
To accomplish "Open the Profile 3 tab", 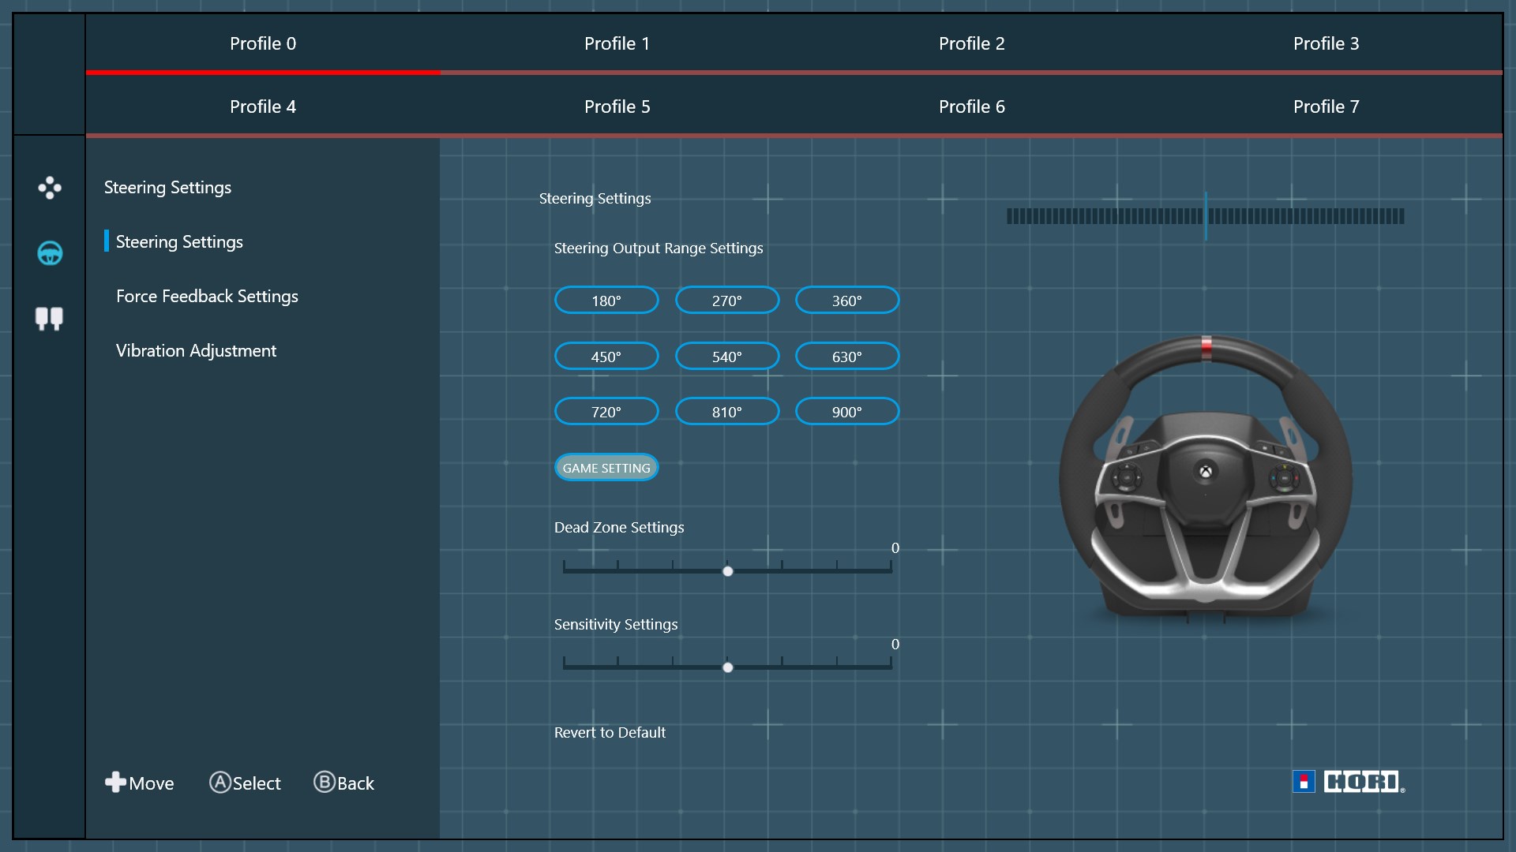I will pos(1326,43).
